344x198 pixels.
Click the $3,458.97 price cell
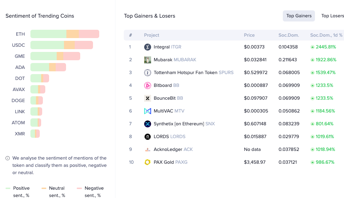click(x=255, y=162)
